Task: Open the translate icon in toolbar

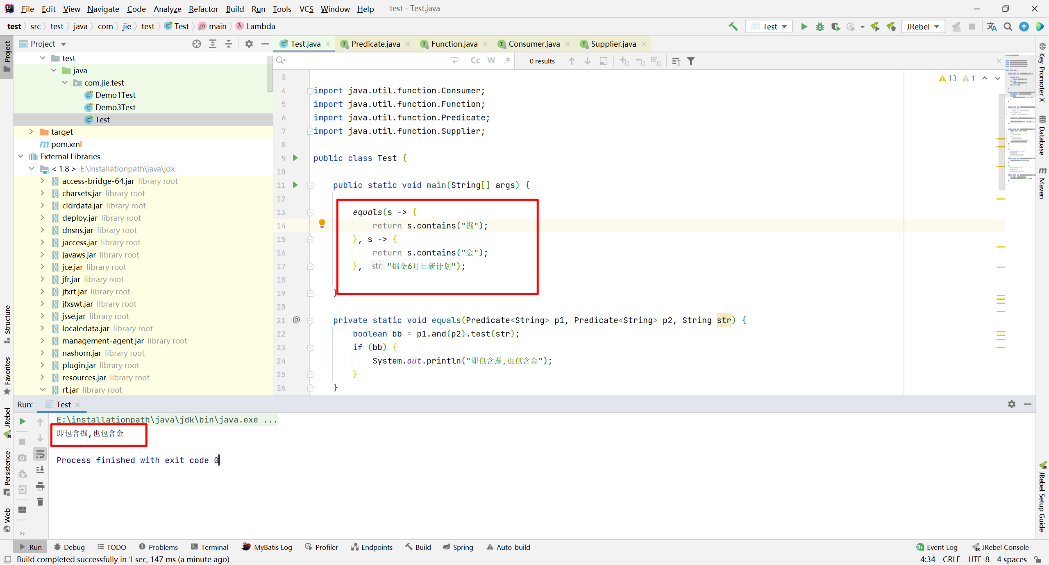Action: 992,27
